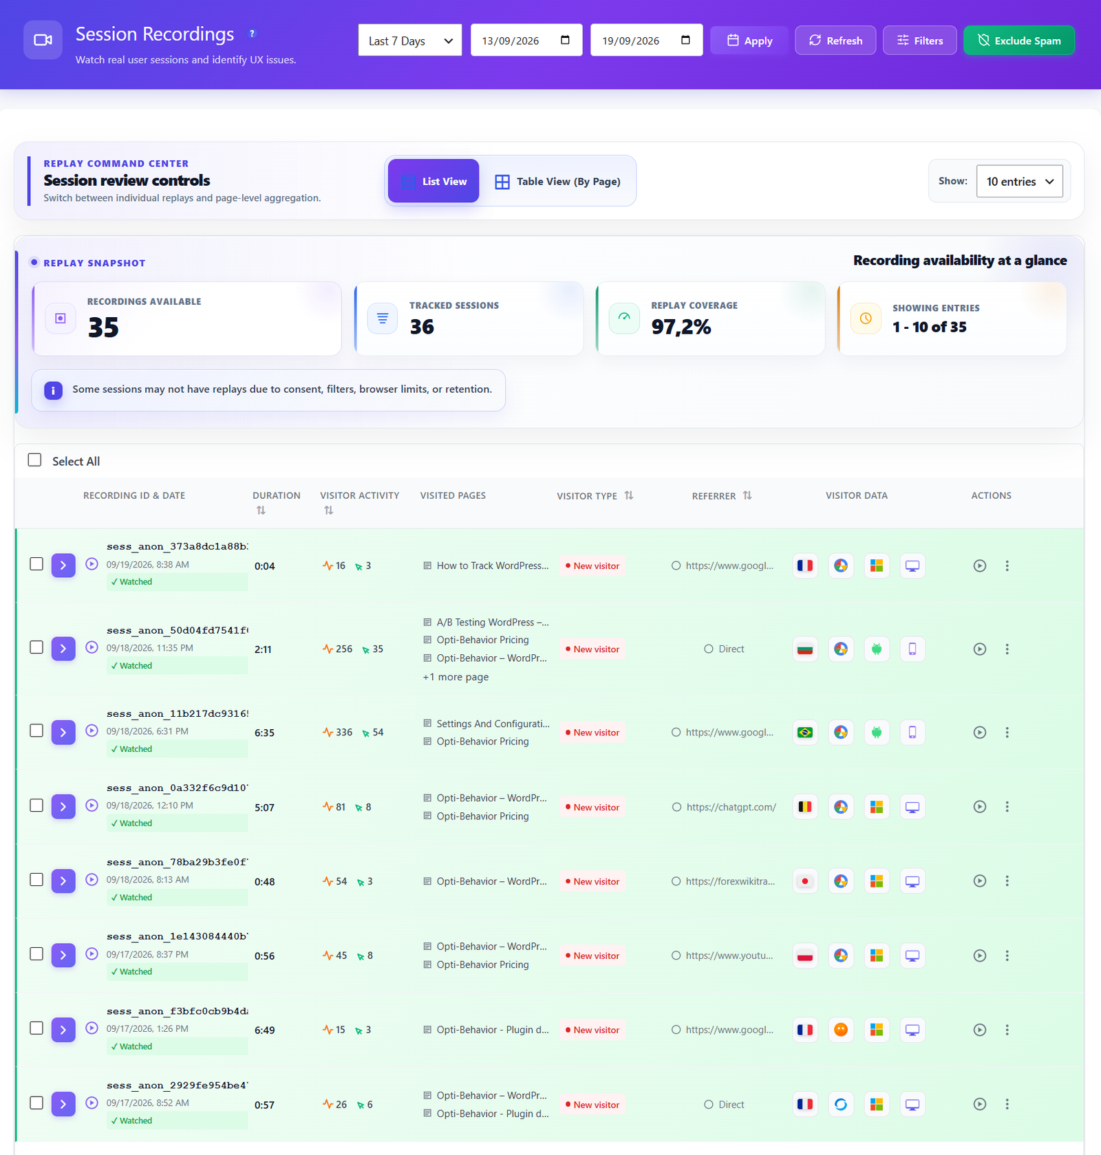Check the box for sess_anon_11b217dc9316 row
The width and height of the screenshot is (1101, 1155).
pos(36,731)
